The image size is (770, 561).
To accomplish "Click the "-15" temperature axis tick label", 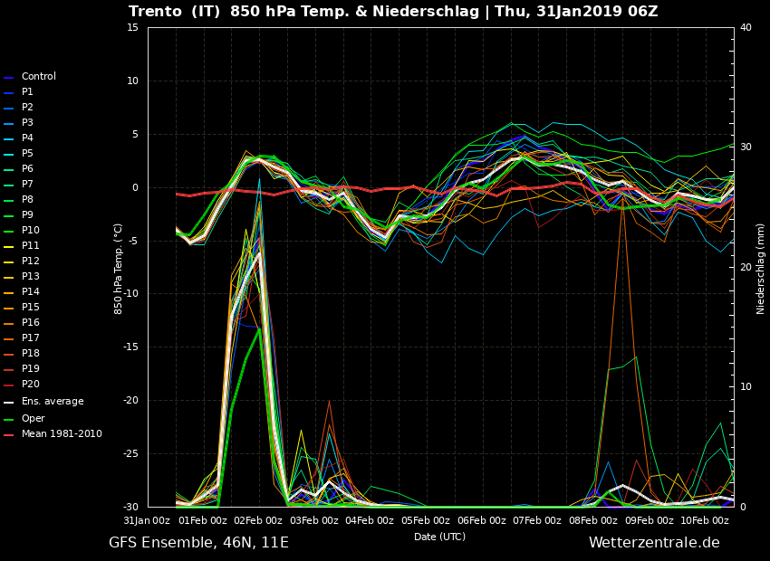I will [x=131, y=347].
